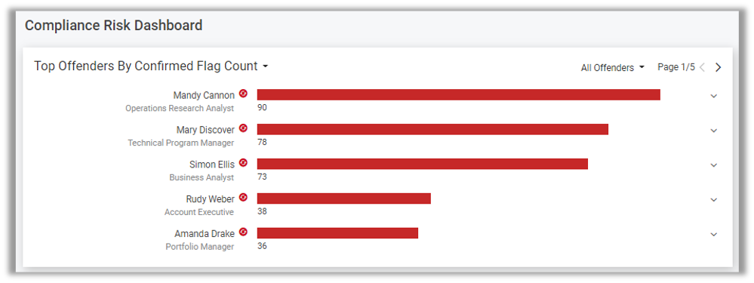The width and height of the screenshot is (754, 283).
Task: Click Mandy Cannon's red bar of 90 flags
Action: tap(459, 94)
